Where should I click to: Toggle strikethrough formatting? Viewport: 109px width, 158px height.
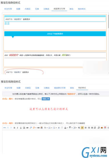(27, 128)
